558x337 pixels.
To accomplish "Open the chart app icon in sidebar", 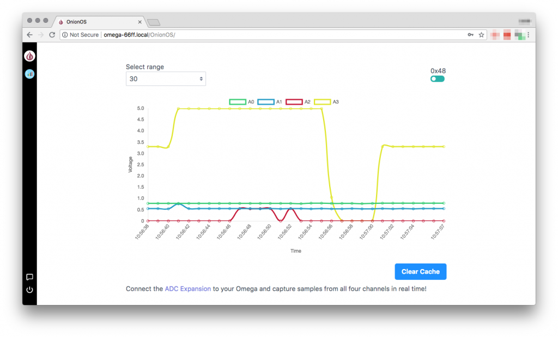I will click(29, 74).
